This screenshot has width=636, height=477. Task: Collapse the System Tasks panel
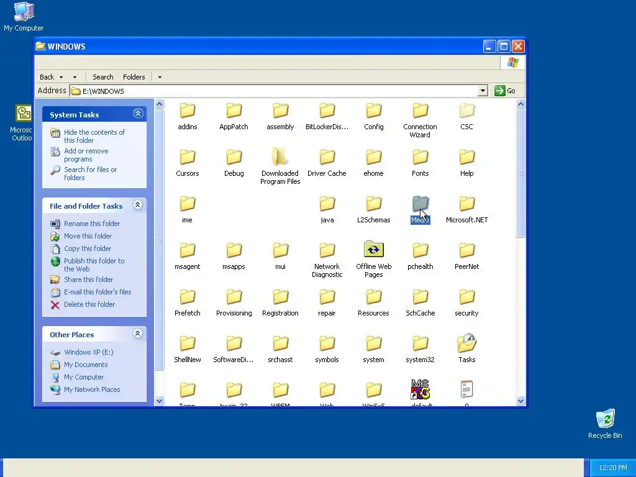point(138,114)
